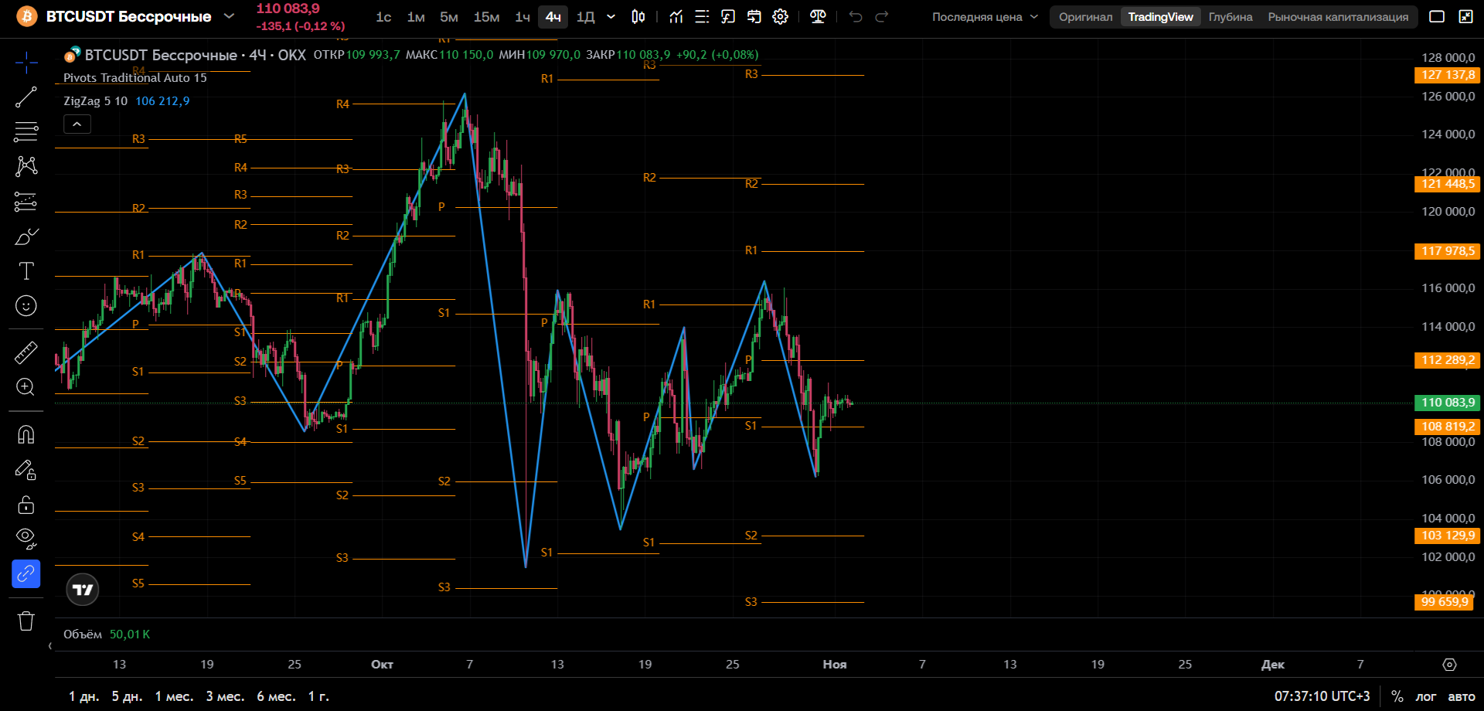Open the Последняя цена dropdown

(x=985, y=17)
